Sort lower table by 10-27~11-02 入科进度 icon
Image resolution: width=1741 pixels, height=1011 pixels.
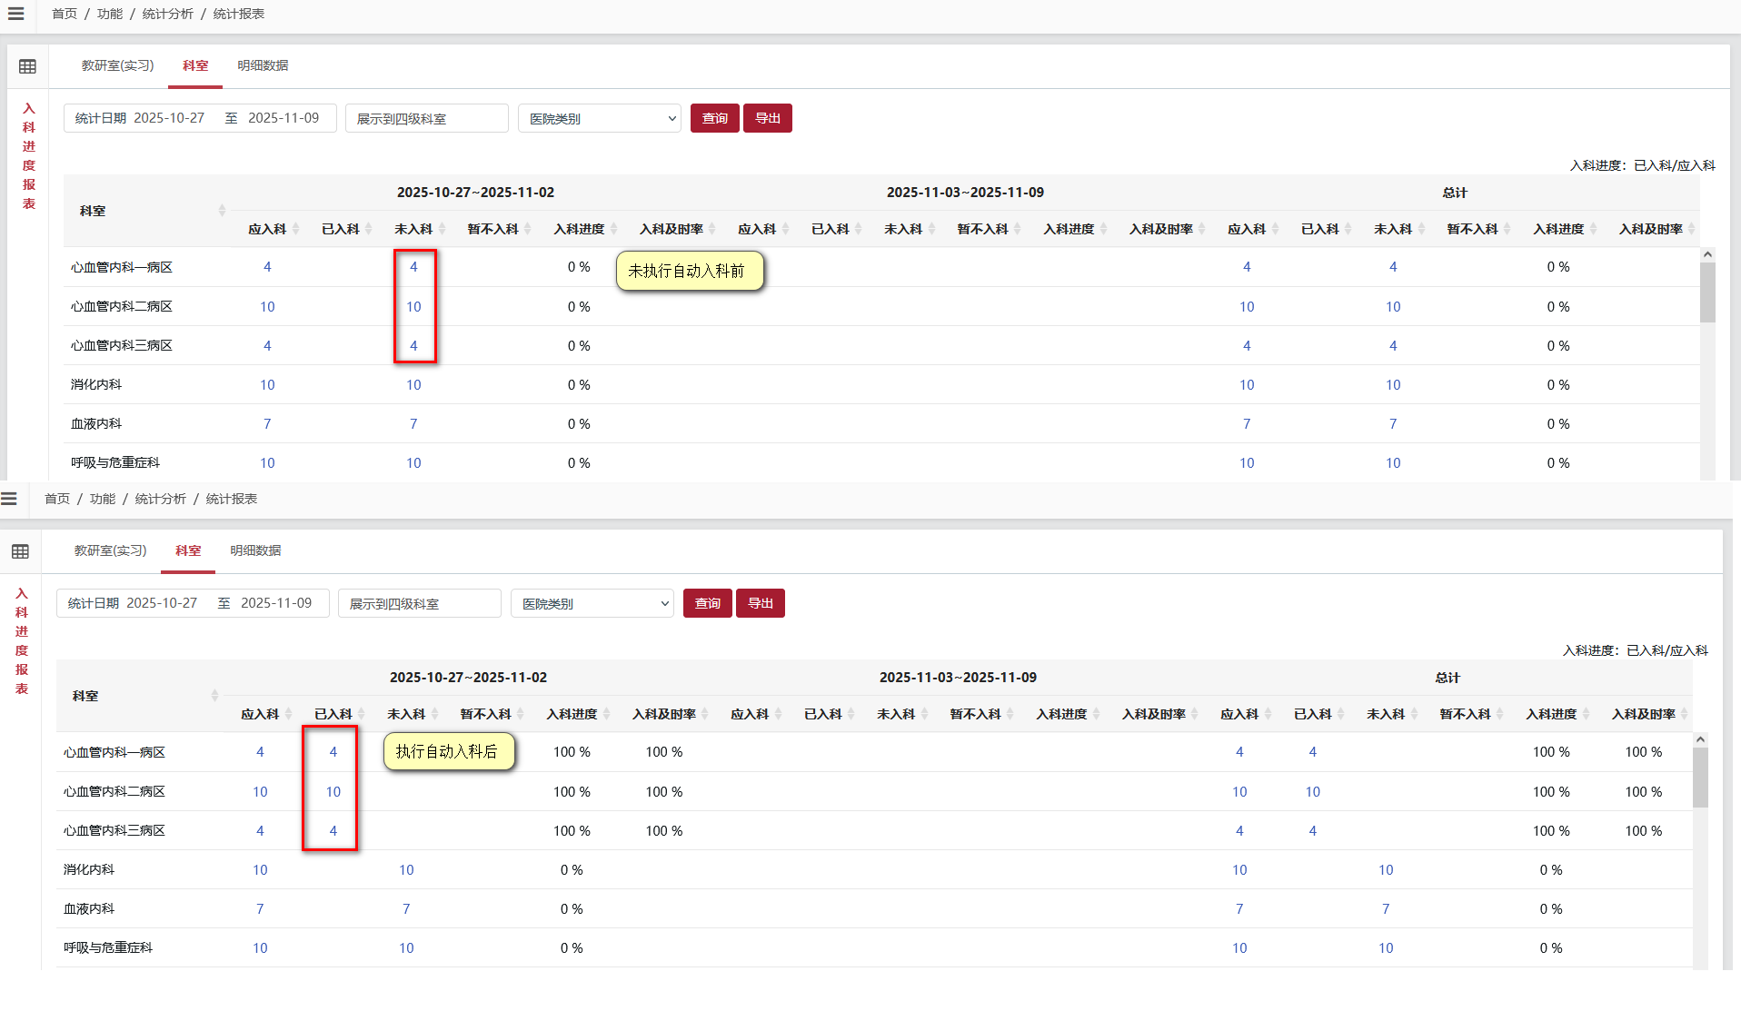606,714
